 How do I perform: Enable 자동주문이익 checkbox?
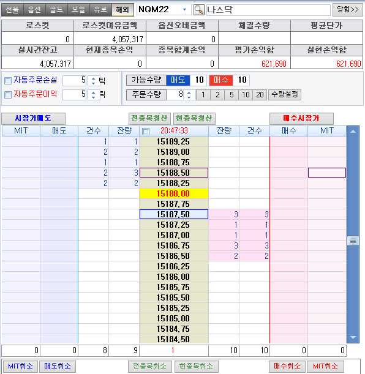[x=8, y=95]
